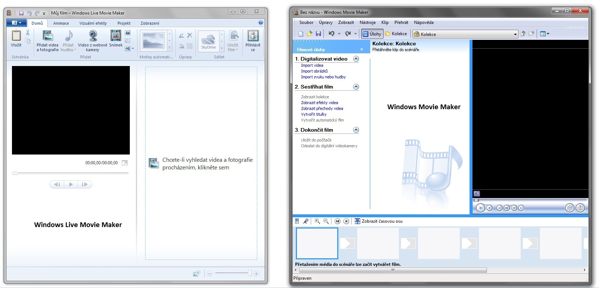Click the play button under Windows Movie Maker monitor
The width and height of the screenshot is (599, 288).
point(480,208)
